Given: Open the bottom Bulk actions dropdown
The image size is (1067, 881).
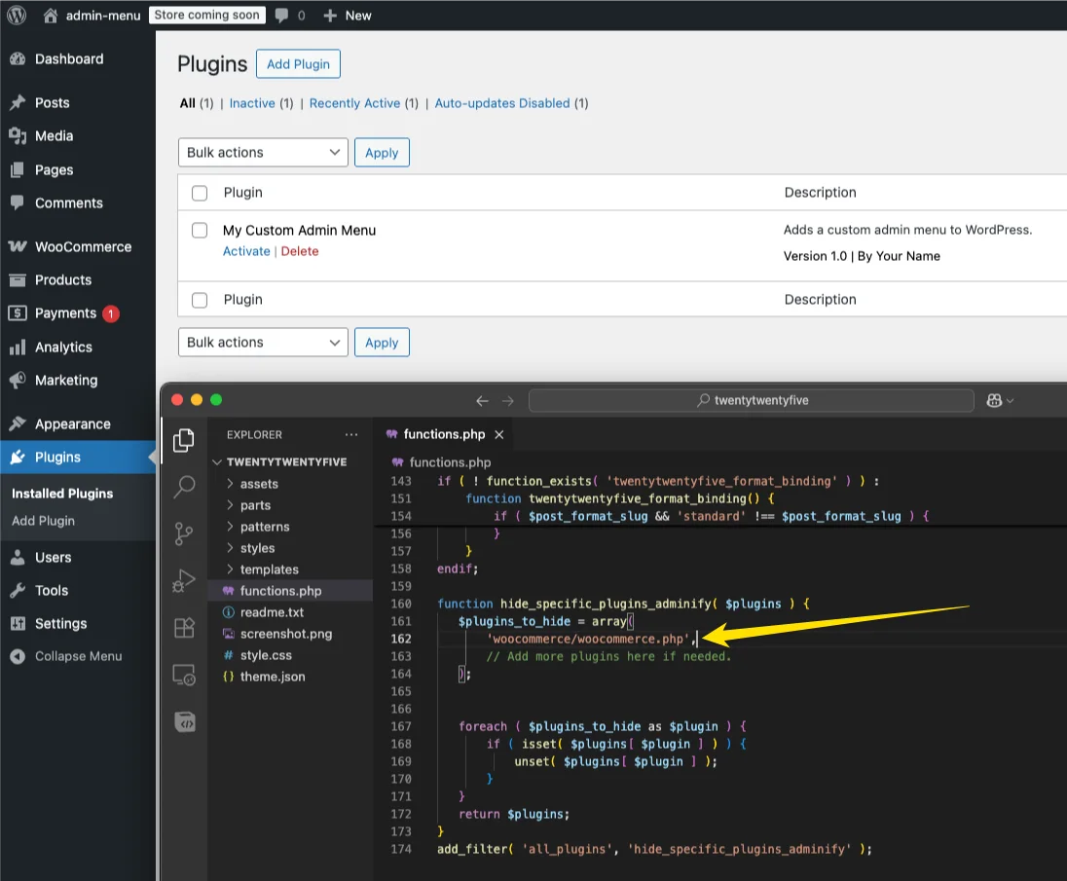Looking at the screenshot, I should tap(263, 343).
